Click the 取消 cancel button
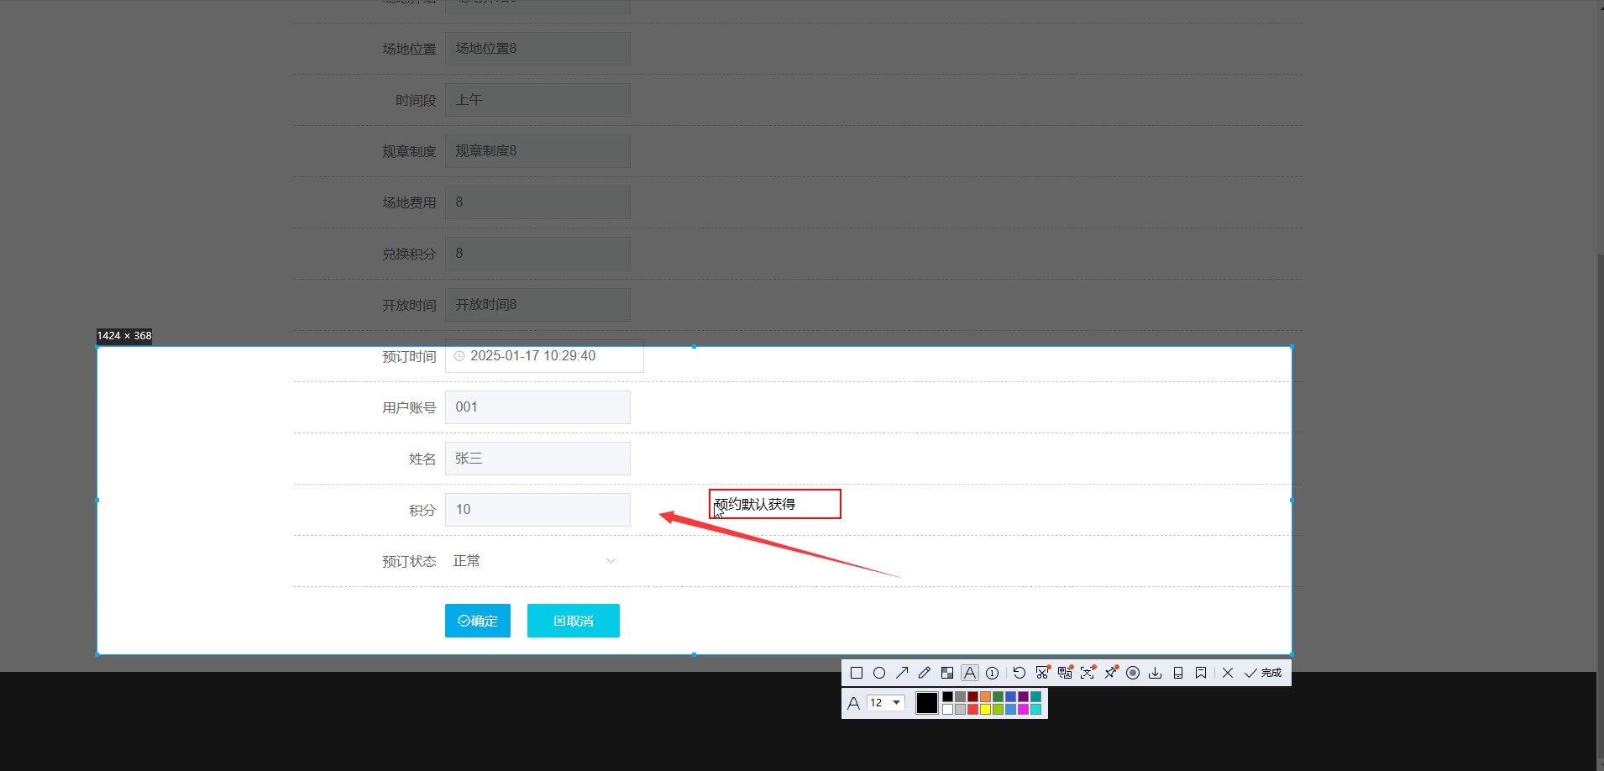1604x771 pixels. click(574, 621)
